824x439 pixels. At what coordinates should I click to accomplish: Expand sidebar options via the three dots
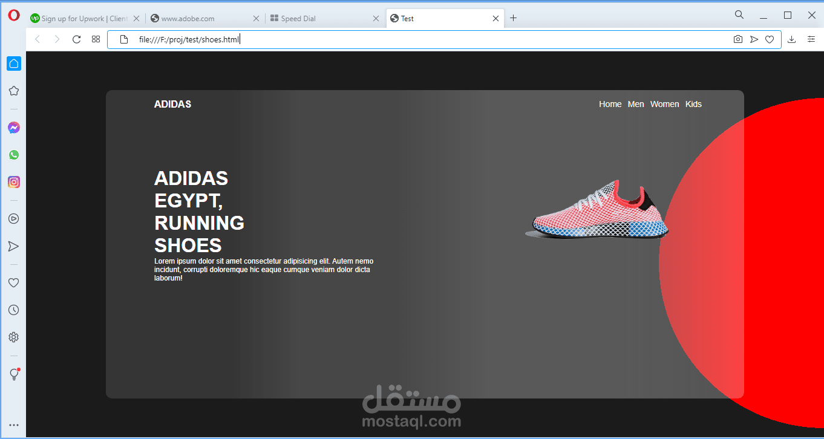(13, 425)
